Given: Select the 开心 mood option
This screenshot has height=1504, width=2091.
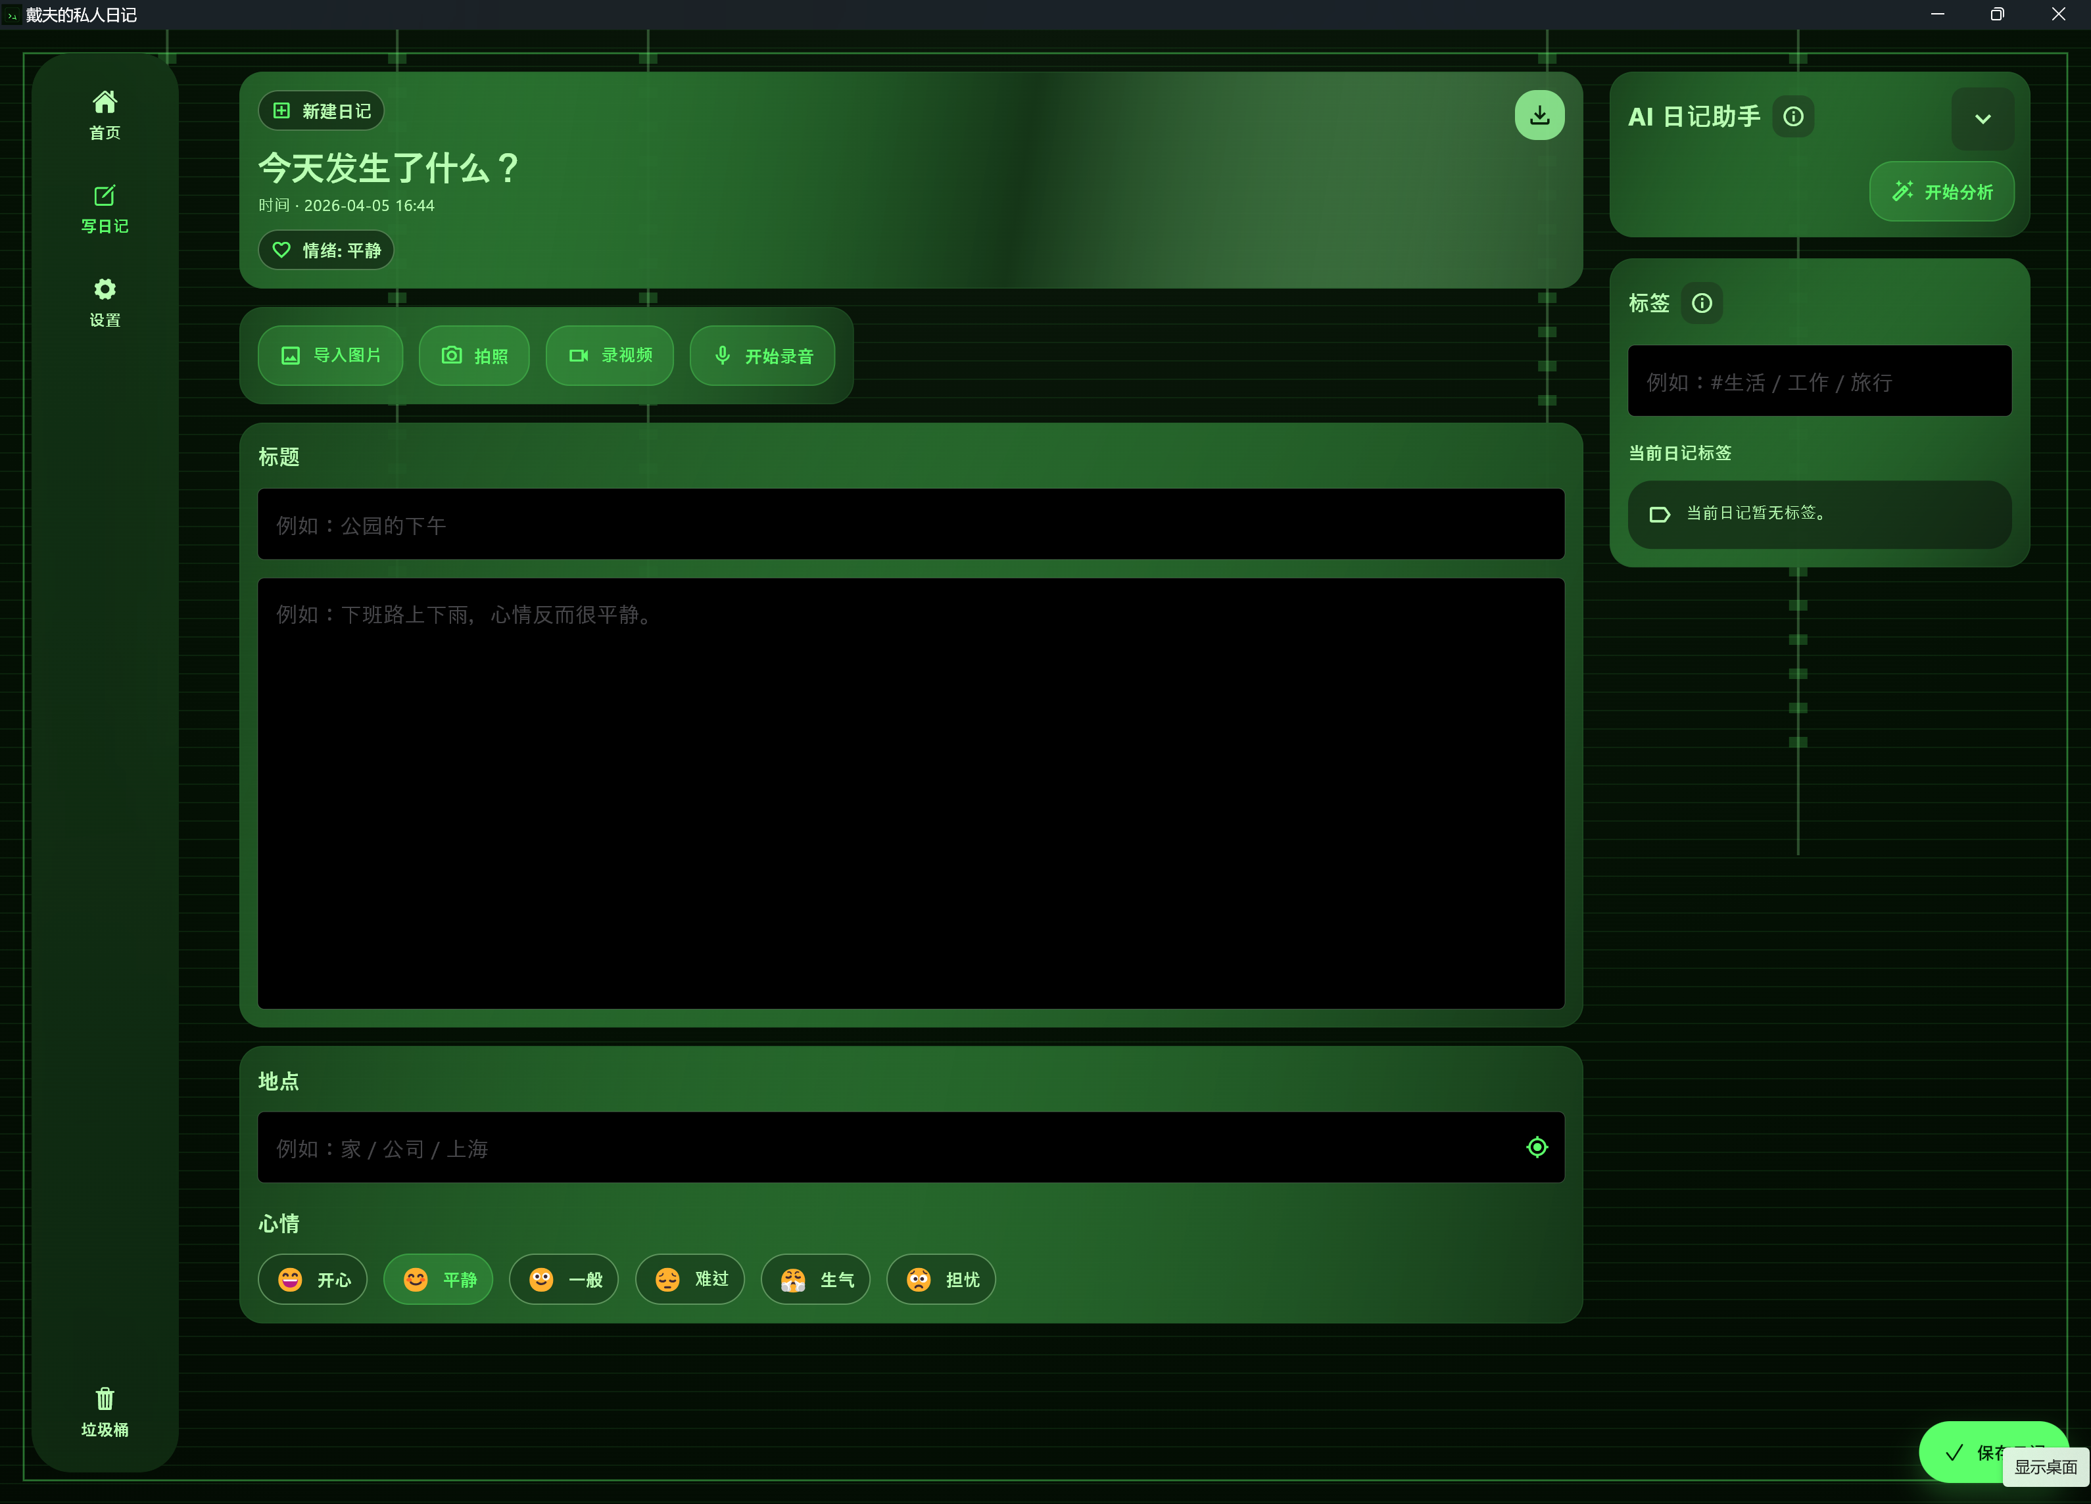Looking at the screenshot, I should pyautogui.click(x=312, y=1279).
